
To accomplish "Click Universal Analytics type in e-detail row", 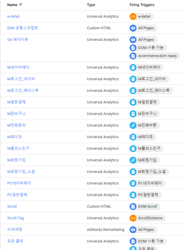I will (103, 16).
